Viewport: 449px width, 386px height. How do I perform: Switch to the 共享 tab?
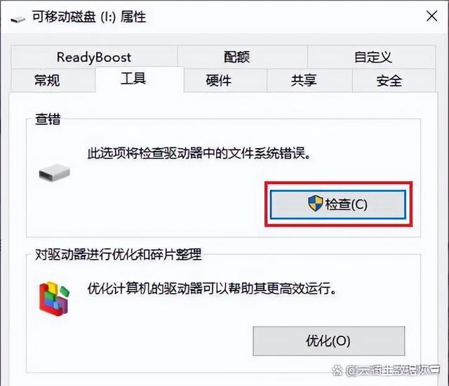point(304,80)
